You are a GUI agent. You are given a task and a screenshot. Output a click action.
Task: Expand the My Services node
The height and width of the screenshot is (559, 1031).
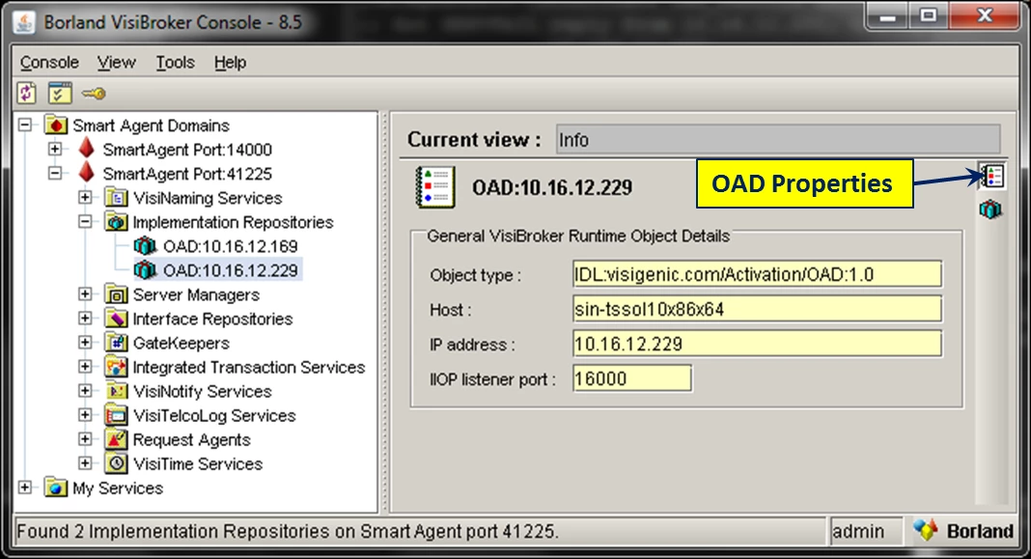(25, 488)
